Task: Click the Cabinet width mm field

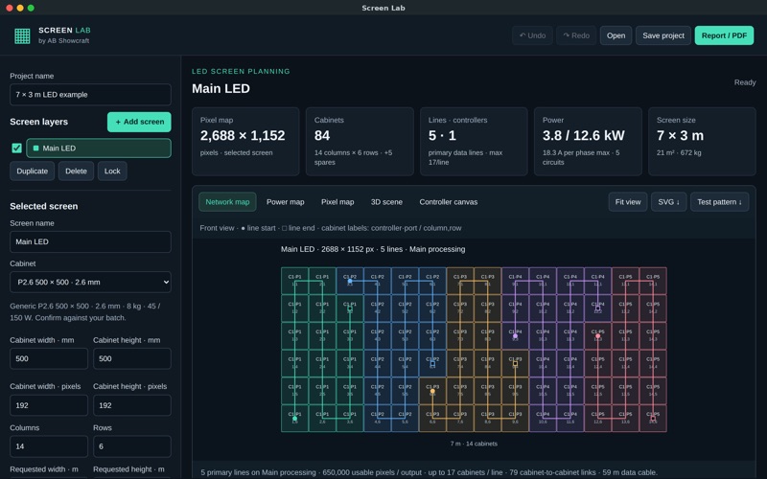Action: point(49,358)
